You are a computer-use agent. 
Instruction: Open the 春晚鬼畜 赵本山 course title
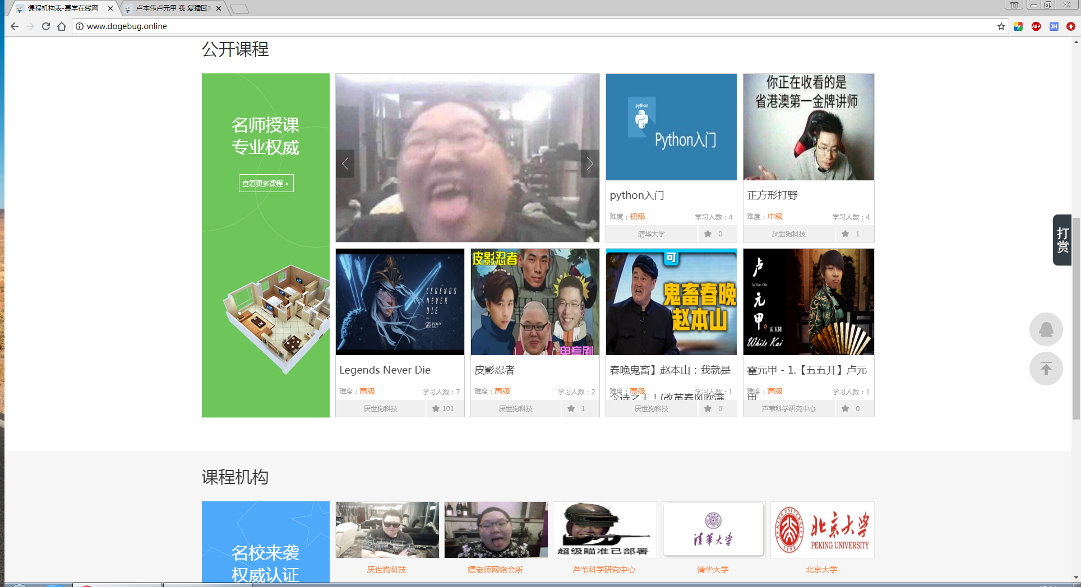click(x=671, y=370)
